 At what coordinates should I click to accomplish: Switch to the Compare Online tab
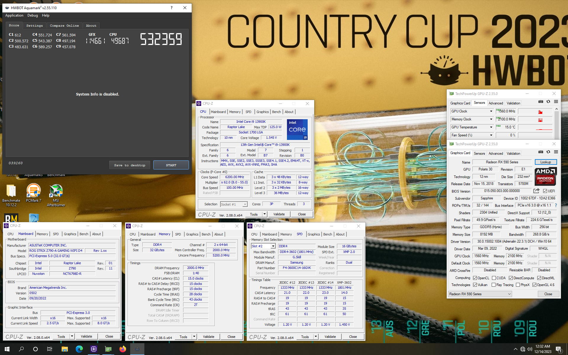click(x=64, y=26)
